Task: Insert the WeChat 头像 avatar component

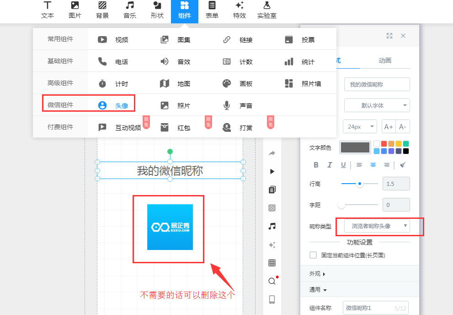Action: tap(113, 106)
